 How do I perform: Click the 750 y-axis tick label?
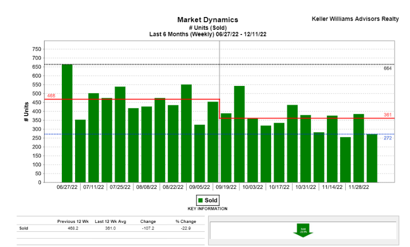click(37, 49)
